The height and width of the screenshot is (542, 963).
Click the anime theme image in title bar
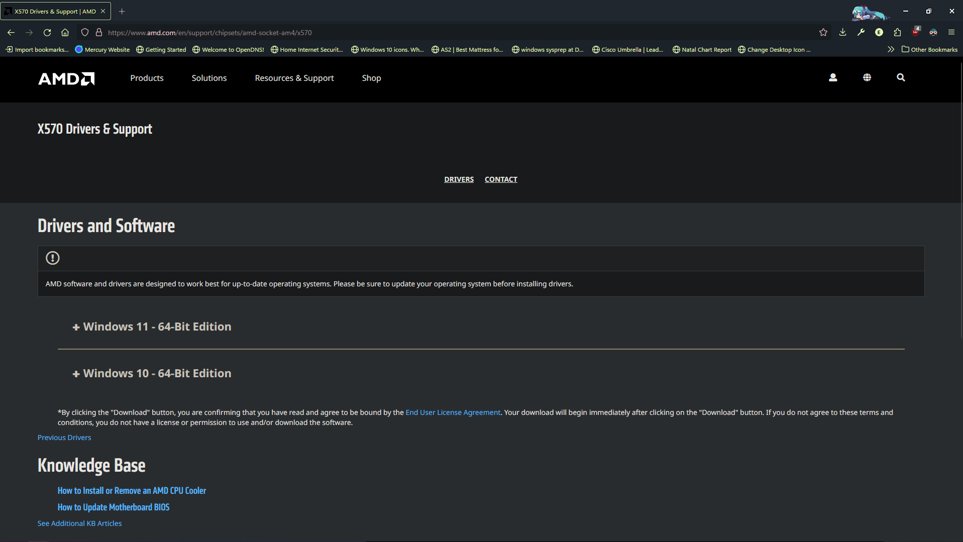tap(871, 12)
